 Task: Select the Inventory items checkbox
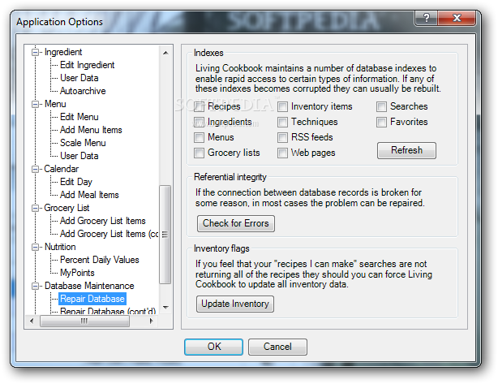(x=283, y=106)
